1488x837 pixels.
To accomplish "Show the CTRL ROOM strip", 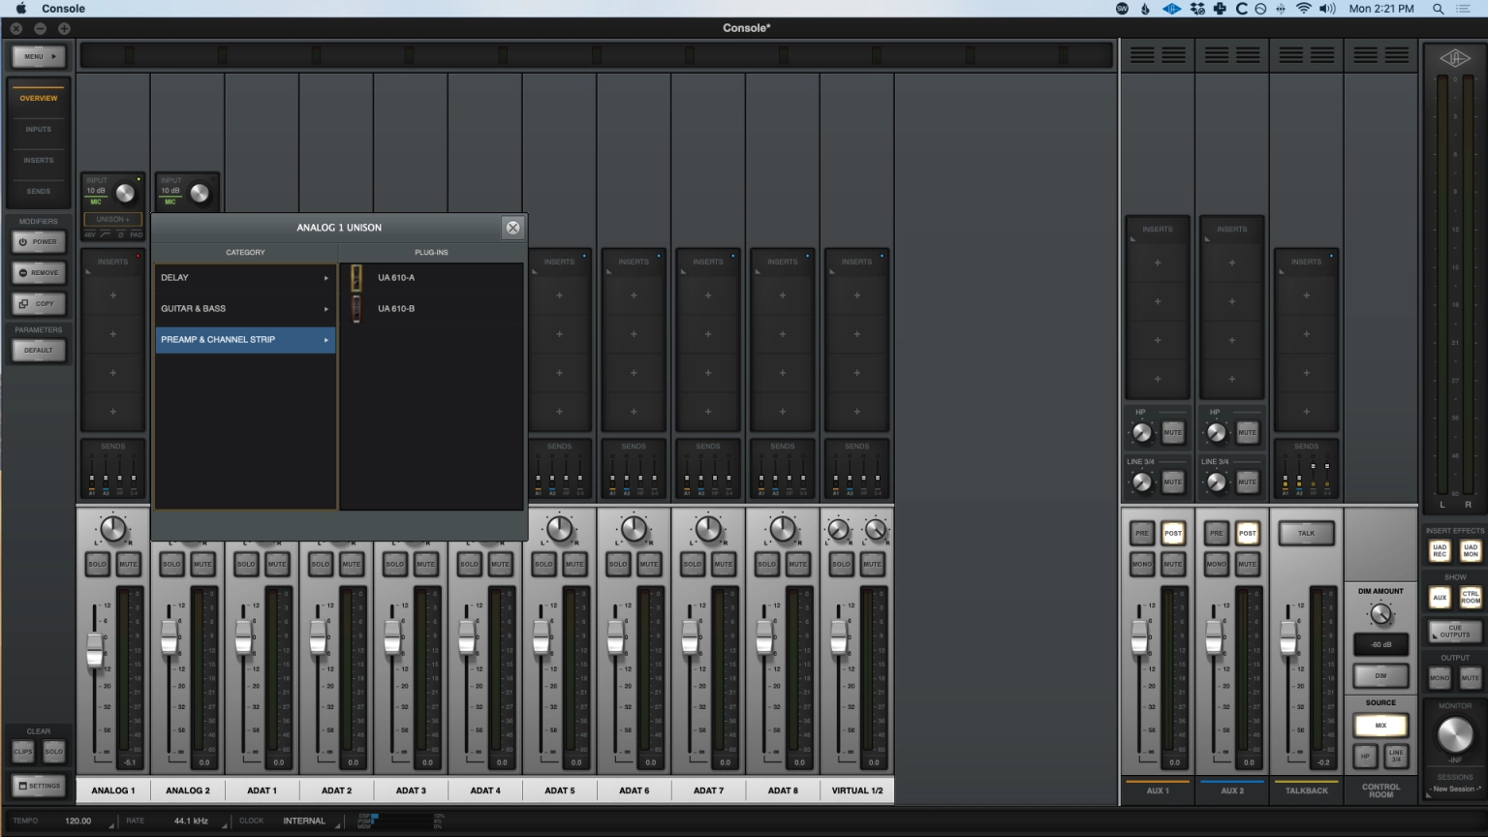I will pos(1471,598).
